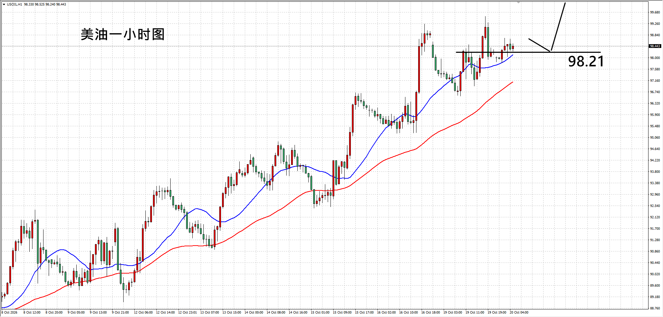Click the 15 Oct 01:00 time label

[320, 313]
